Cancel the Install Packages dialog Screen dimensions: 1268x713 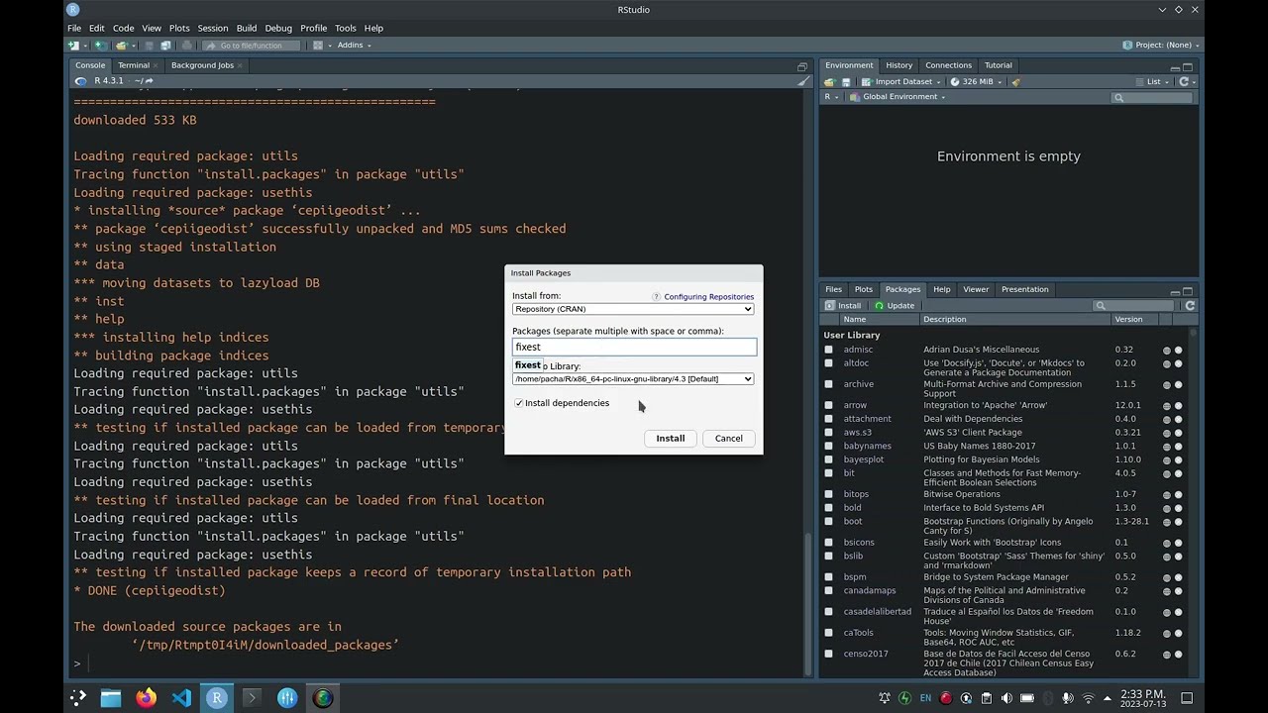click(728, 439)
